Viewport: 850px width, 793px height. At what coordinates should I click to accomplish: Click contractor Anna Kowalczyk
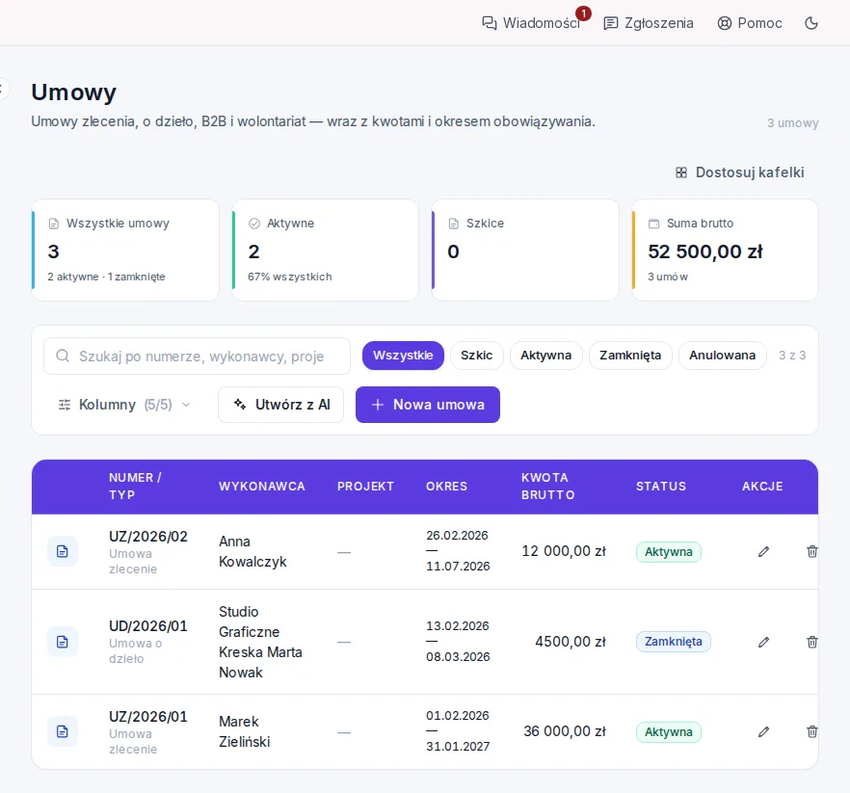(x=252, y=552)
